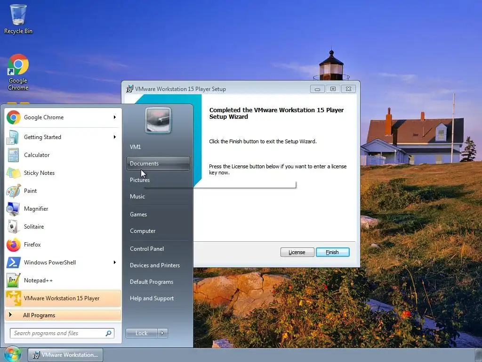482x362 pixels.
Task: Open the Calculator app icon
Action: click(x=13, y=155)
